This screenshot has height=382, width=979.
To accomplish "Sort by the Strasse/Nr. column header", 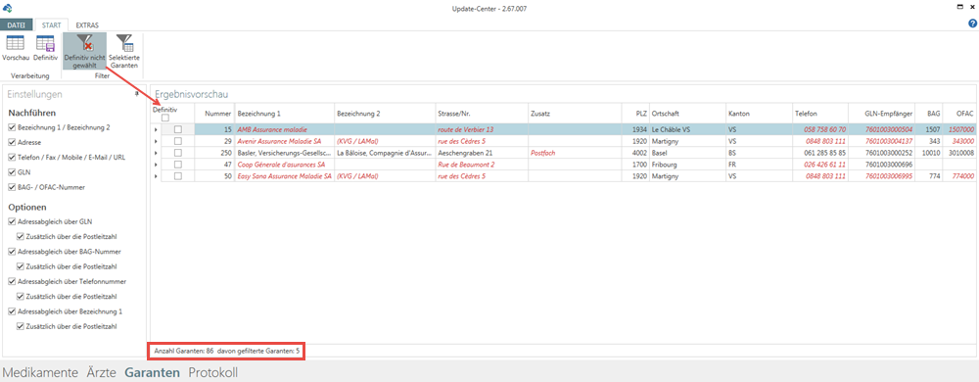I will coord(482,115).
